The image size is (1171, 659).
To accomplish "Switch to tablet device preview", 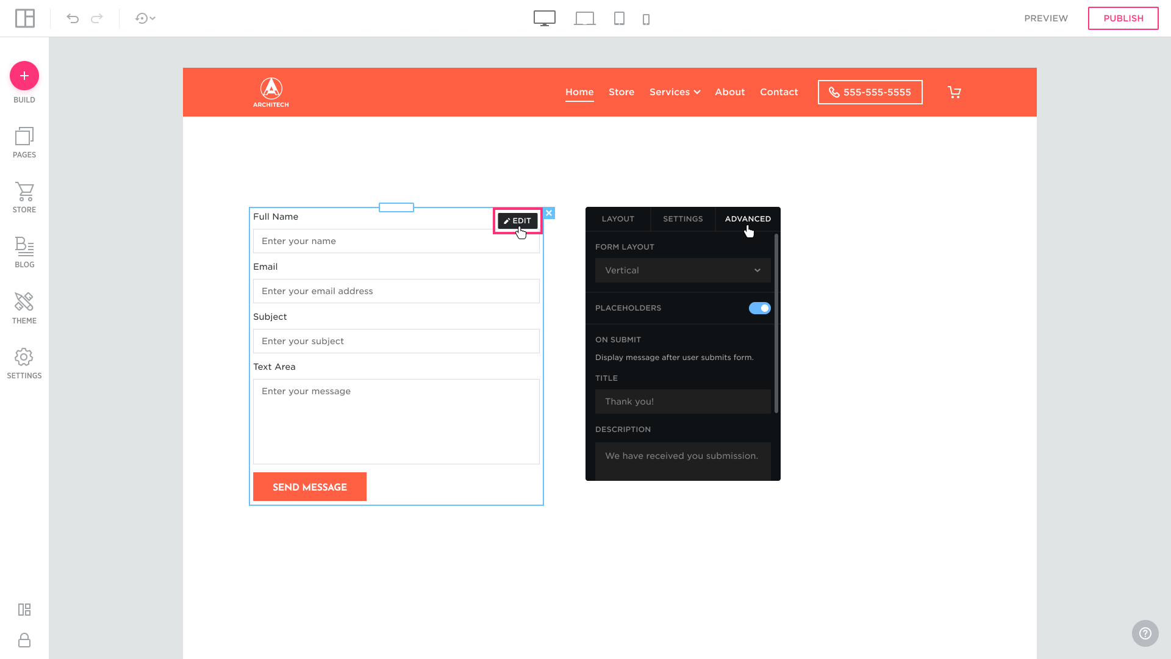I will pos(619,18).
